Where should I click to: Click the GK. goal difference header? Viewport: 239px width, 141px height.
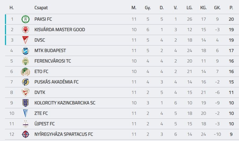click(217, 8)
